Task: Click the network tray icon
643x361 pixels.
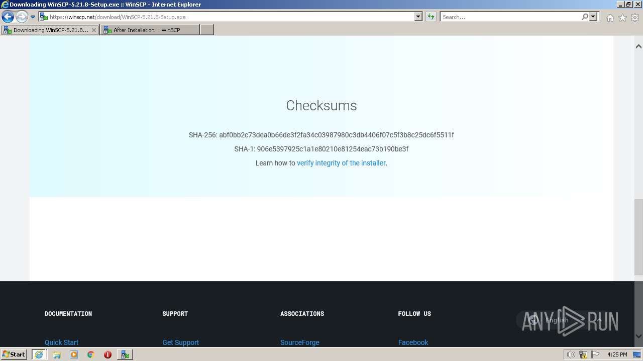Action: (x=583, y=354)
